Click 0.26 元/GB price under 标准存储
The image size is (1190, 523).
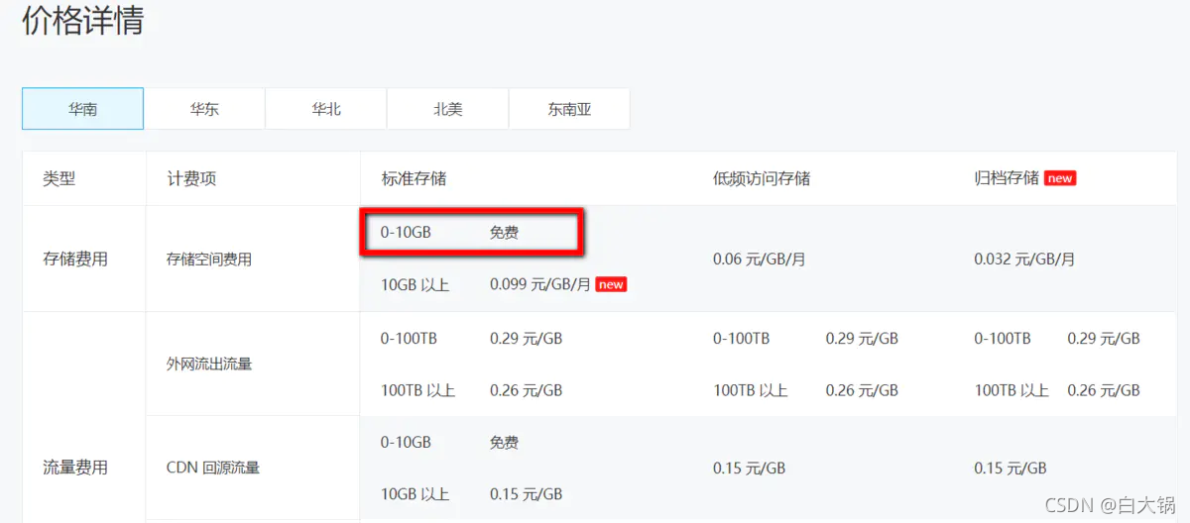pyautogui.click(x=526, y=390)
